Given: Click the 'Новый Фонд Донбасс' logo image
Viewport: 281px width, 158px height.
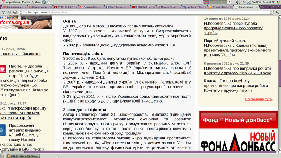Looking at the screenshot, I should [238, 140].
